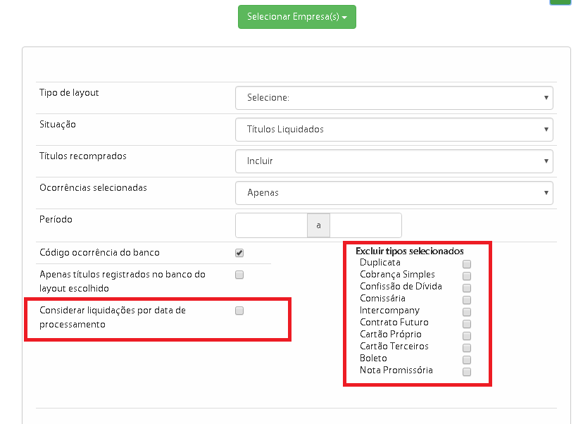The image size is (583, 424).
Task: Open the Situação dropdown showing Títulos Liquidados
Action: click(x=394, y=130)
